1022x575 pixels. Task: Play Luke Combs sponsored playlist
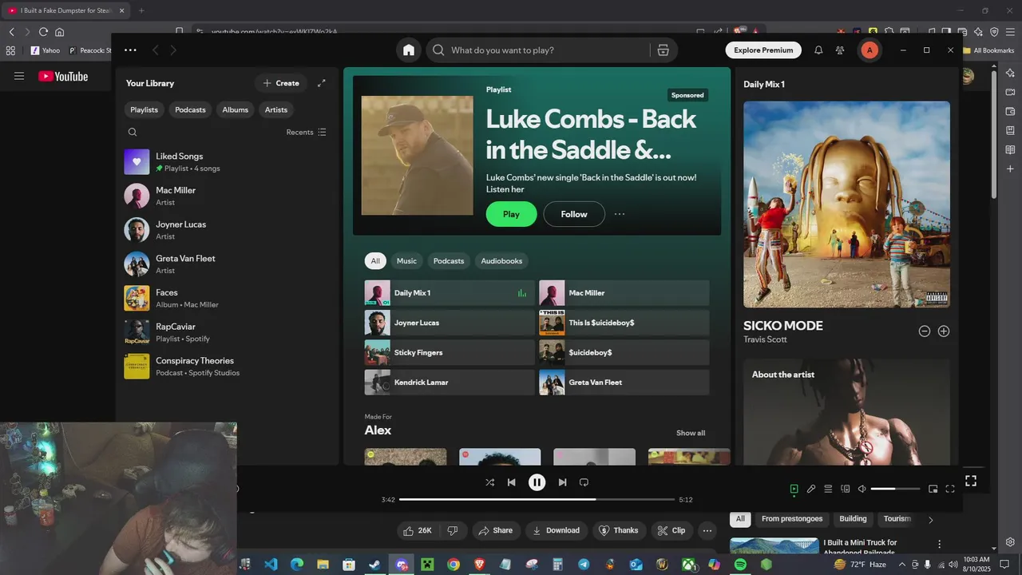[x=512, y=214]
